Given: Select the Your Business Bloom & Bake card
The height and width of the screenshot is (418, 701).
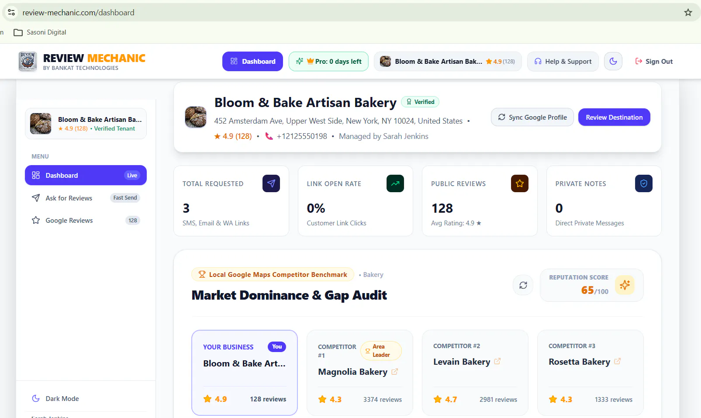Looking at the screenshot, I should pos(245,373).
